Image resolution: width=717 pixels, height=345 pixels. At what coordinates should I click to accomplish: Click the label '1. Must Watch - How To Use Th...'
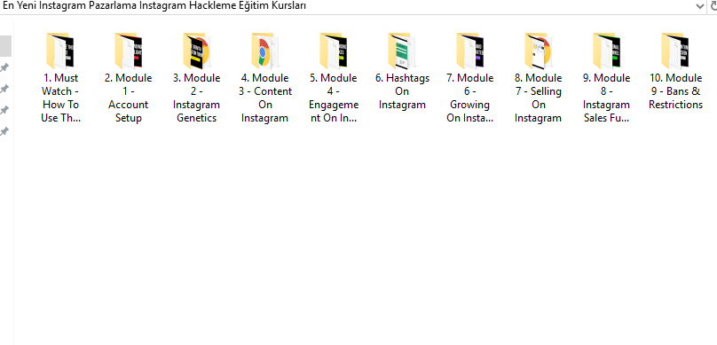coord(60,98)
